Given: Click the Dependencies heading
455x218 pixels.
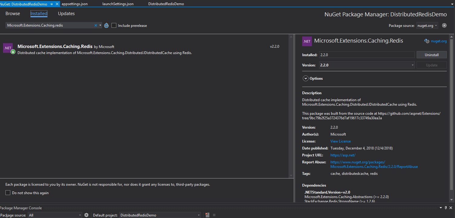Looking at the screenshot, I should click(314, 185).
